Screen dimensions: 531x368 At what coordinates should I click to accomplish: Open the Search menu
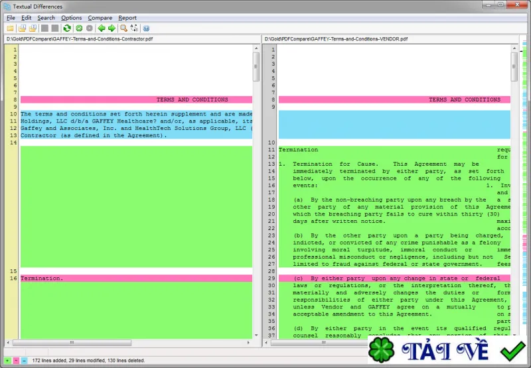coord(46,18)
